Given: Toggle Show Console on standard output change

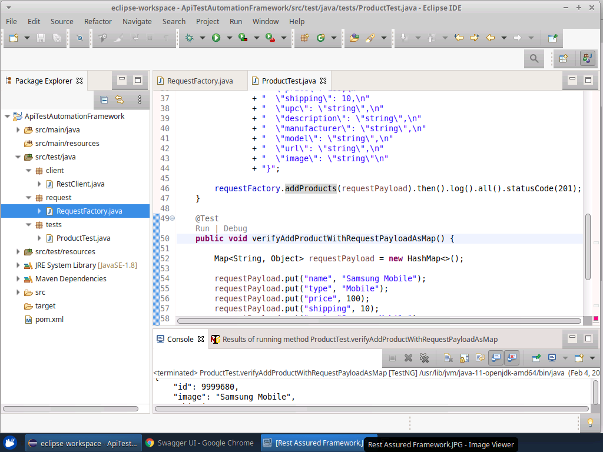Looking at the screenshot, I should (496, 358).
